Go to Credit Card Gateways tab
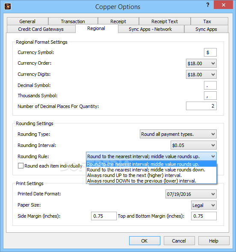236x252 pixels. [x=41, y=29]
